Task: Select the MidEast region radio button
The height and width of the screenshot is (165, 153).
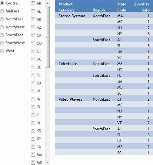Action: tap(2, 11)
